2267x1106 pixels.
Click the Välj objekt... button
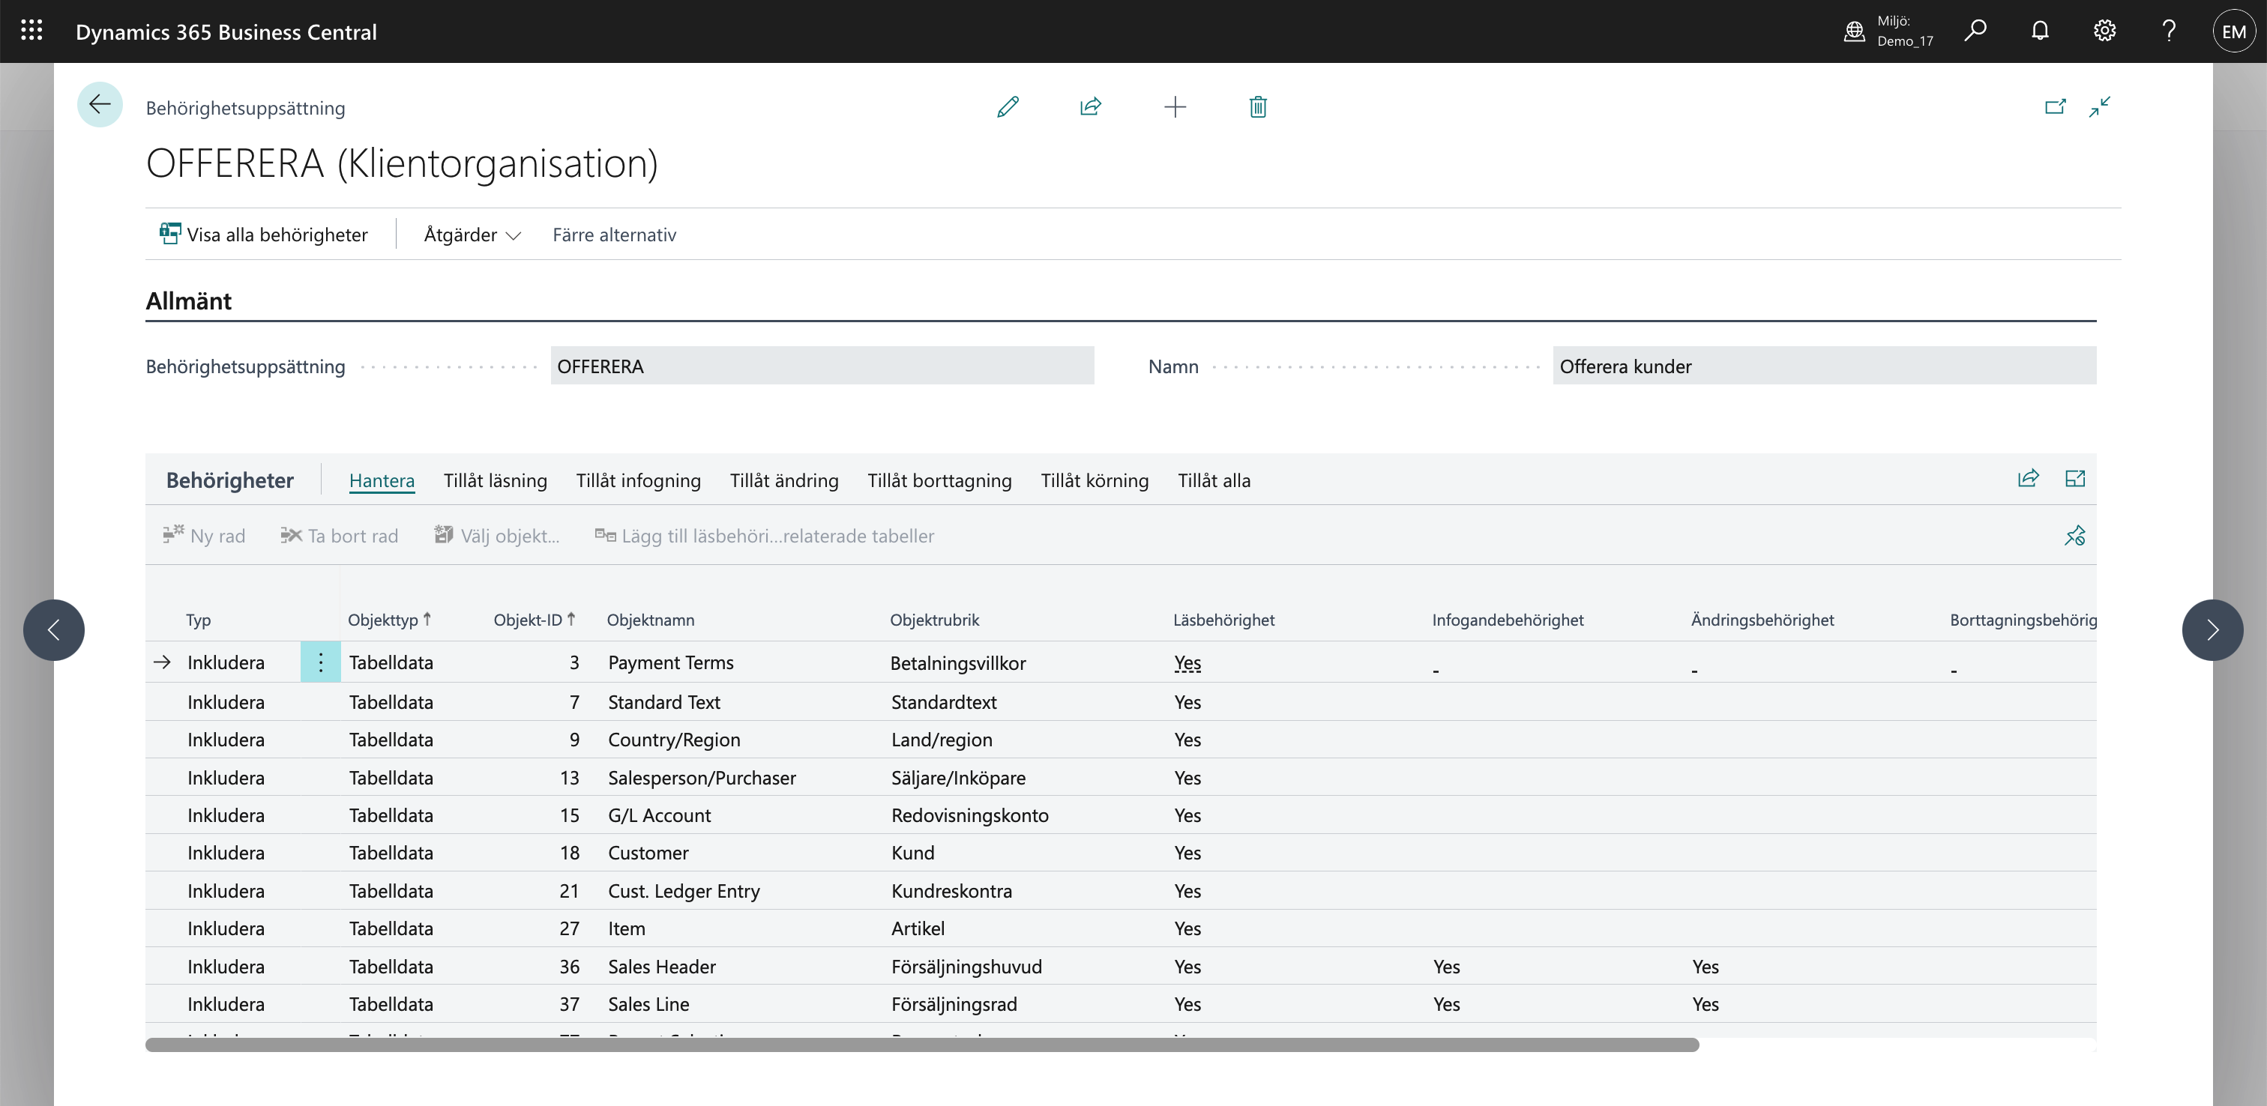click(x=496, y=535)
